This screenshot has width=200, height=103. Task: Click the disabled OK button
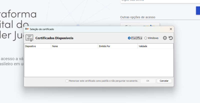pyautogui.click(x=148, y=81)
